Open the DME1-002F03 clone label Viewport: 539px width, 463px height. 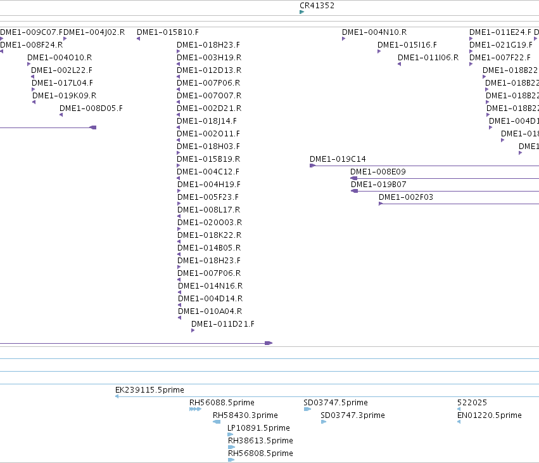[406, 197]
